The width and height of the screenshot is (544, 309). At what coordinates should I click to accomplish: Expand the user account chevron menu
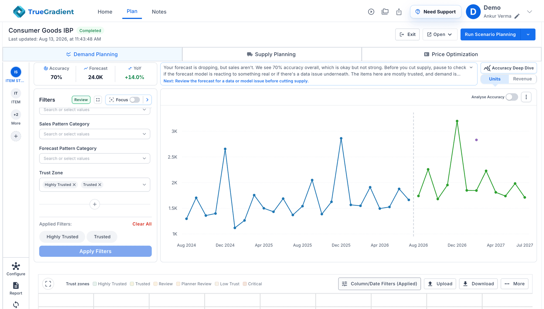pos(530,12)
